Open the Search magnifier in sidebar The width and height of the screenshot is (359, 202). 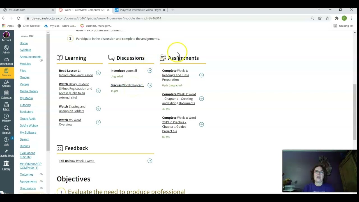6,130
